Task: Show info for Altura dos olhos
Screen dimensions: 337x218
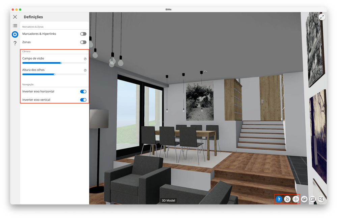Action: [85, 70]
